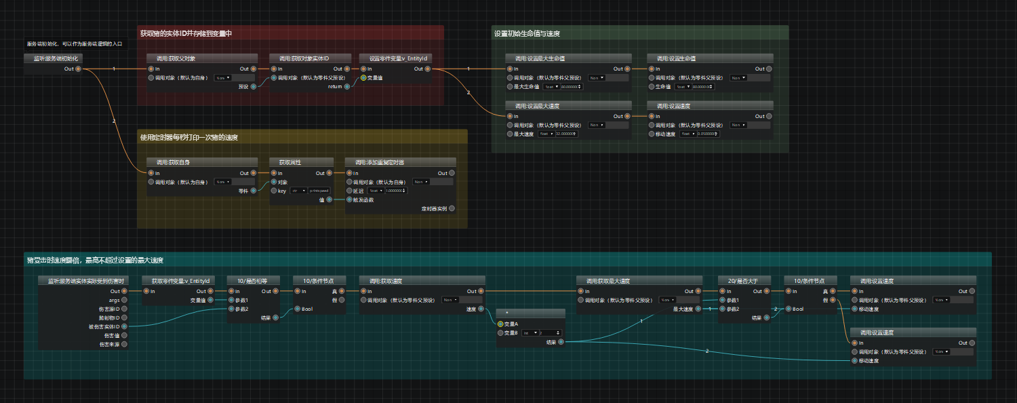1017x403 pixels.
Task: Select the 调用:添加重复定时器 node header
Action: click(401, 163)
